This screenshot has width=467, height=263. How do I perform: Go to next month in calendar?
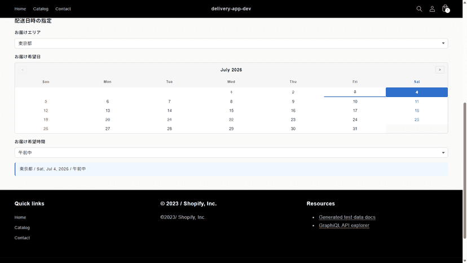point(439,70)
